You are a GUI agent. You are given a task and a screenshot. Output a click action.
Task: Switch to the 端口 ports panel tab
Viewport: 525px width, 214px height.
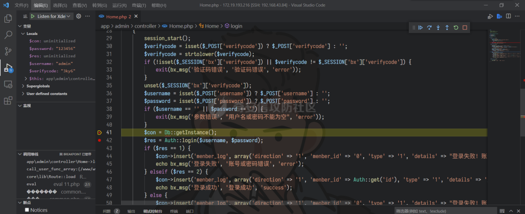[x=190, y=211]
